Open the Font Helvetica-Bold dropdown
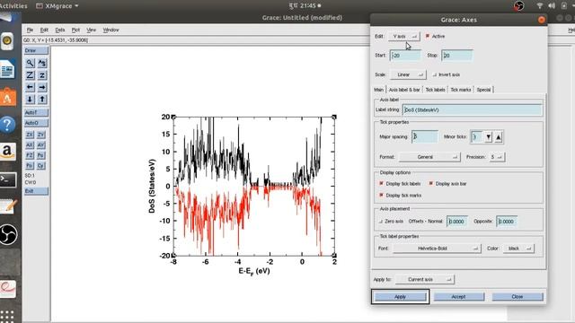 point(437,249)
